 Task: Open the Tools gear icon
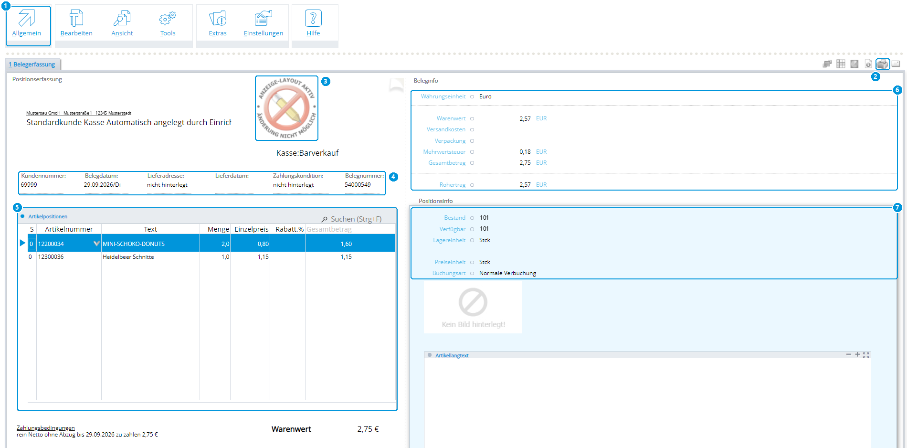[x=168, y=19]
